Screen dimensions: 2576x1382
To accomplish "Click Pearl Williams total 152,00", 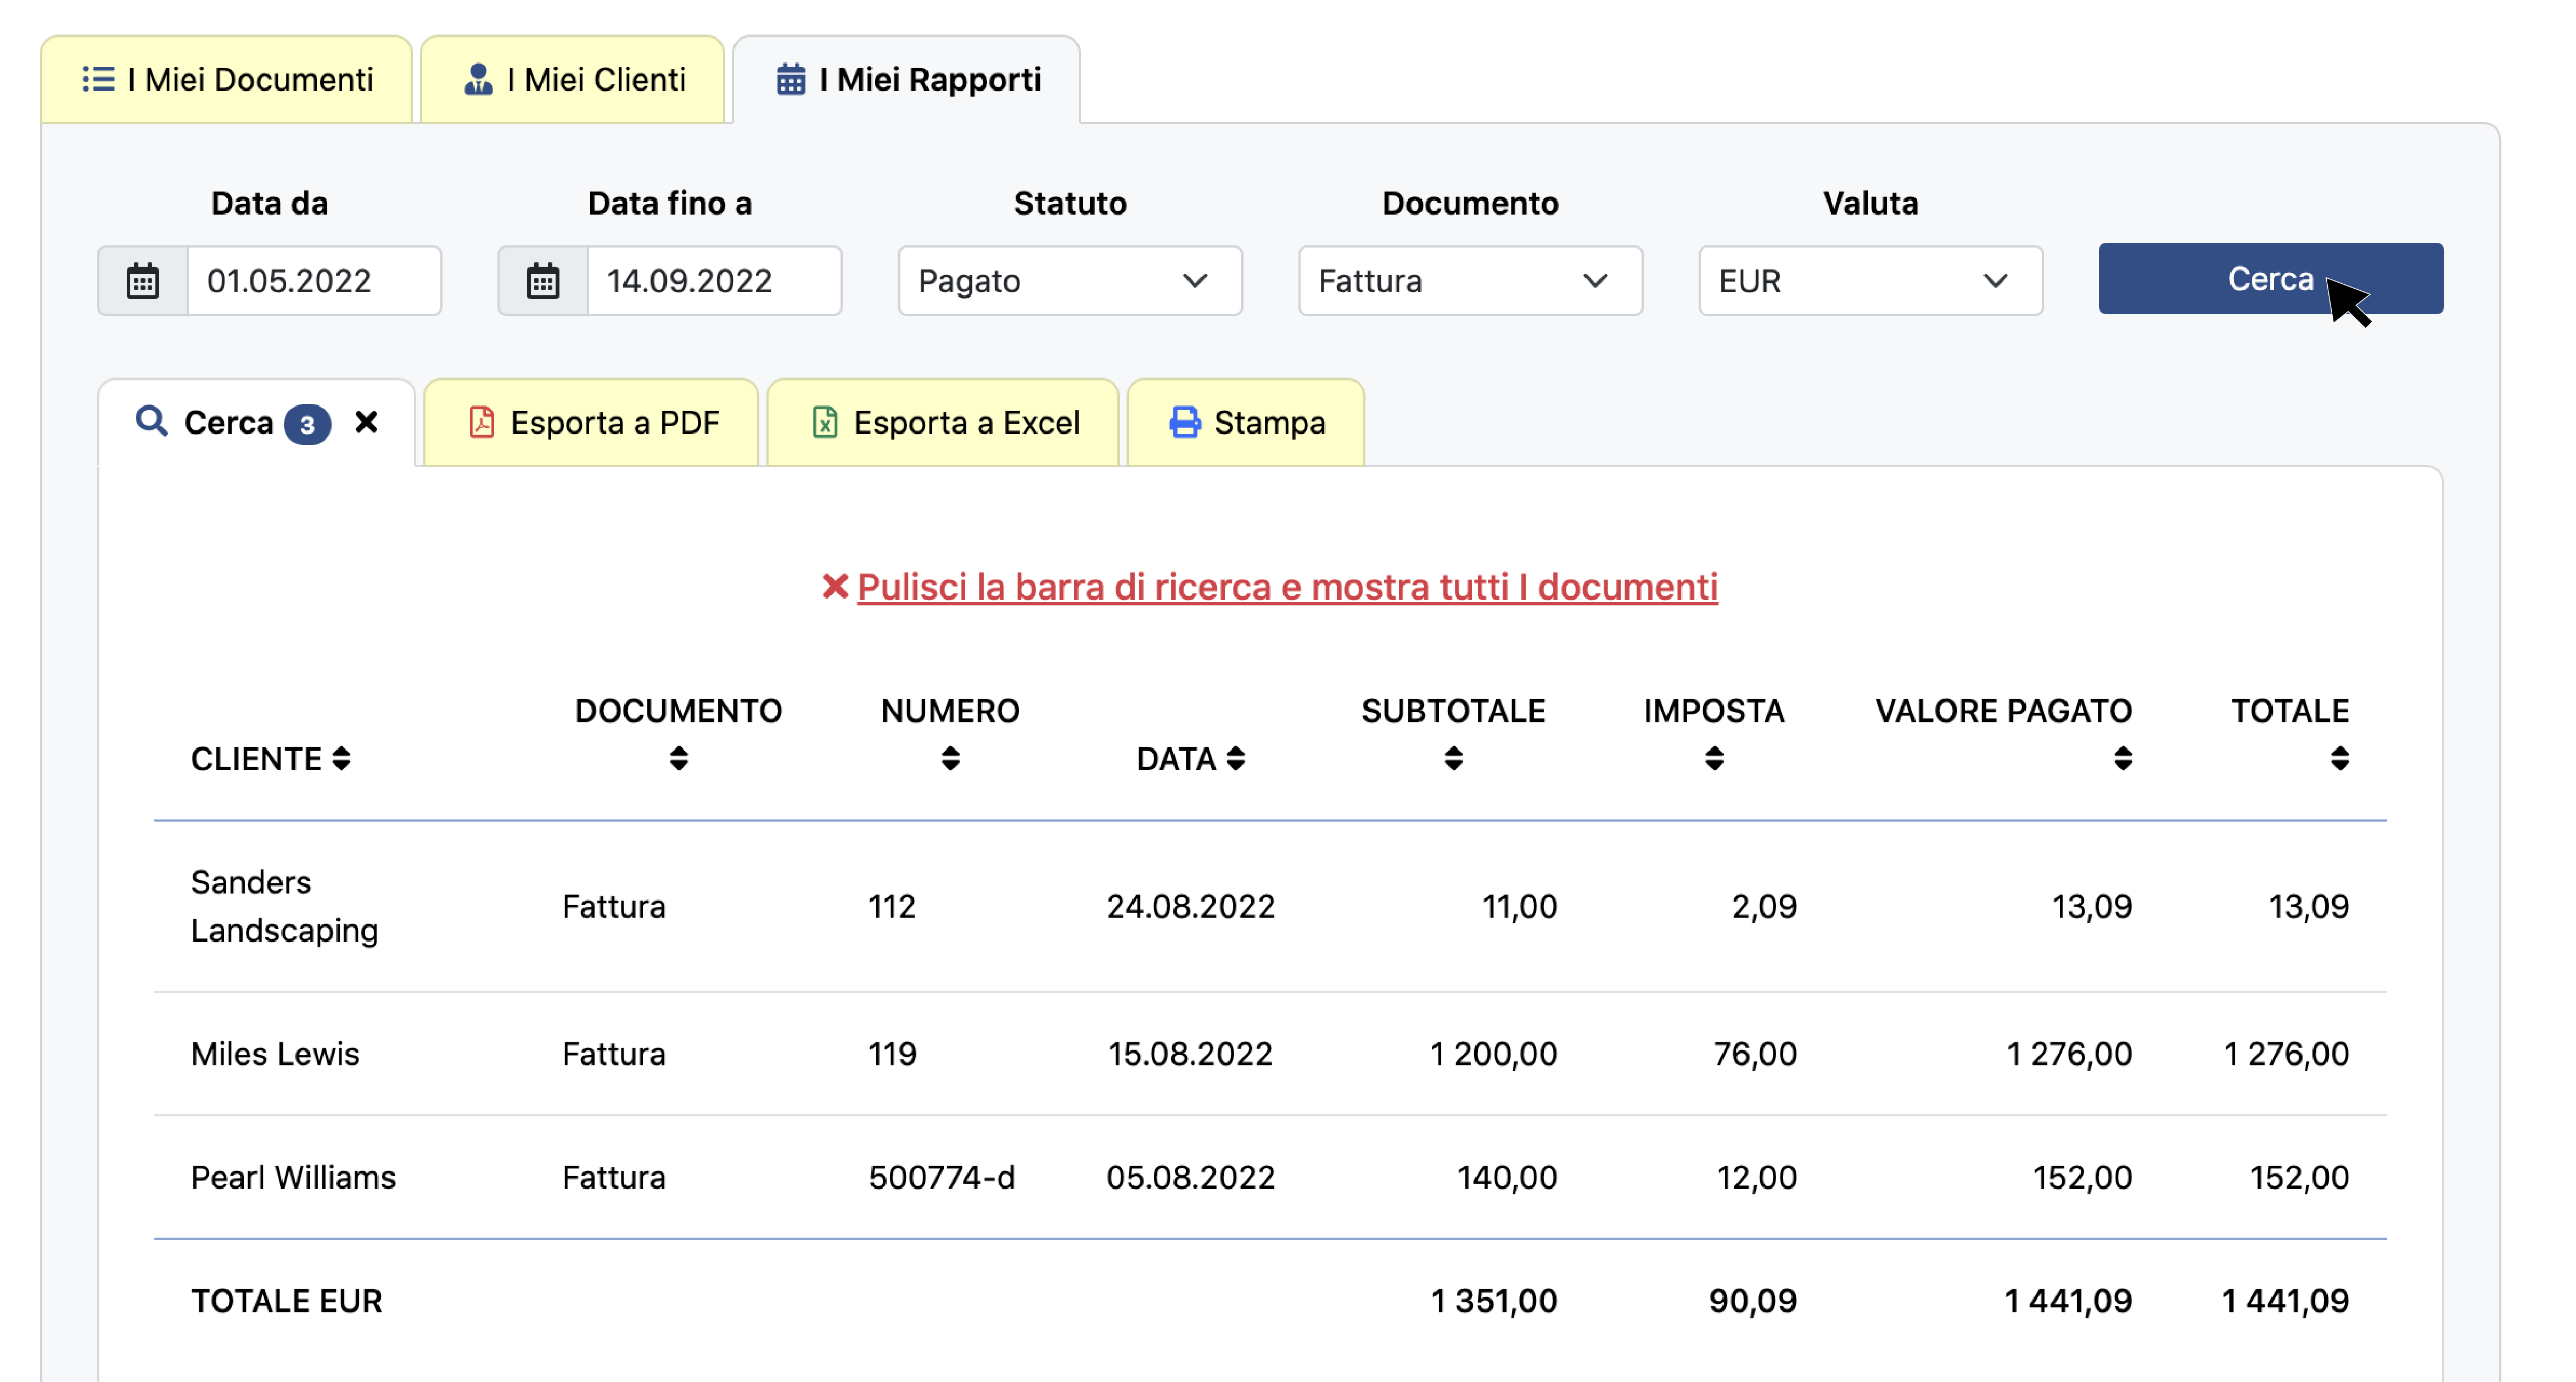I will 2299,1177.
